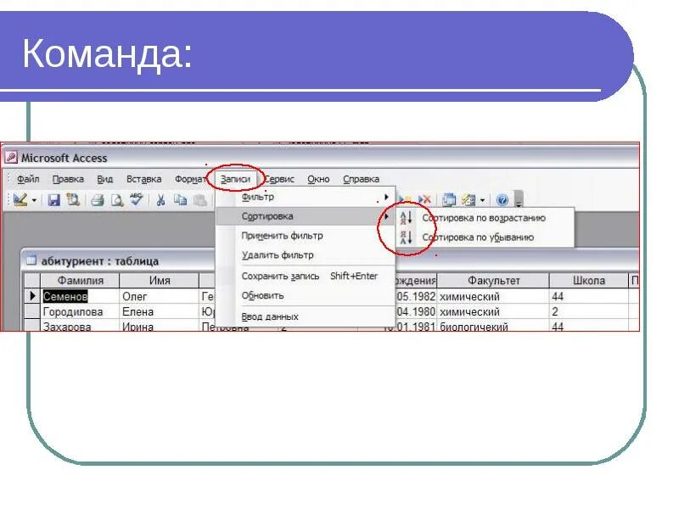Click the Факультет column header
Image resolution: width=679 pixels, height=509 pixels.
(494, 281)
